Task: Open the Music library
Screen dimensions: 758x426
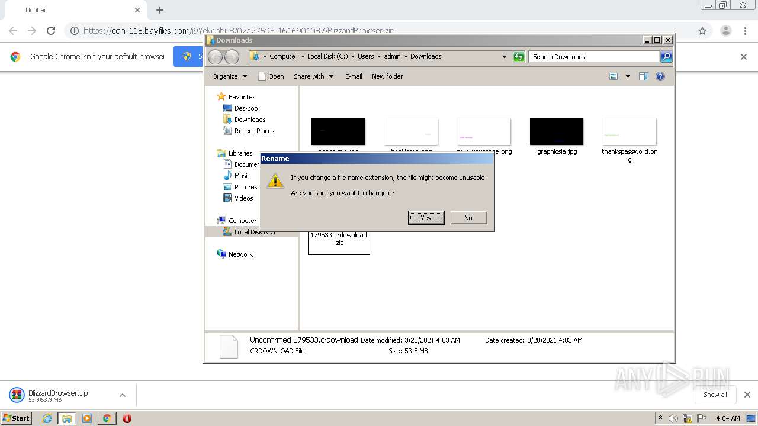Action: pos(242,176)
